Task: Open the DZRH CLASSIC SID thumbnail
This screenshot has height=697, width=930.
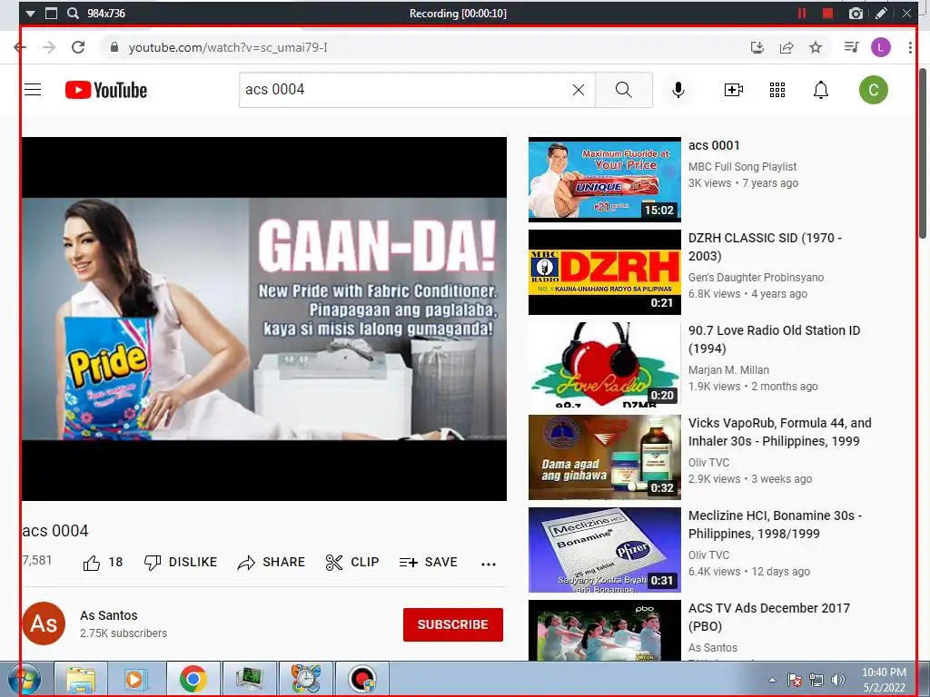Action: coord(604,272)
